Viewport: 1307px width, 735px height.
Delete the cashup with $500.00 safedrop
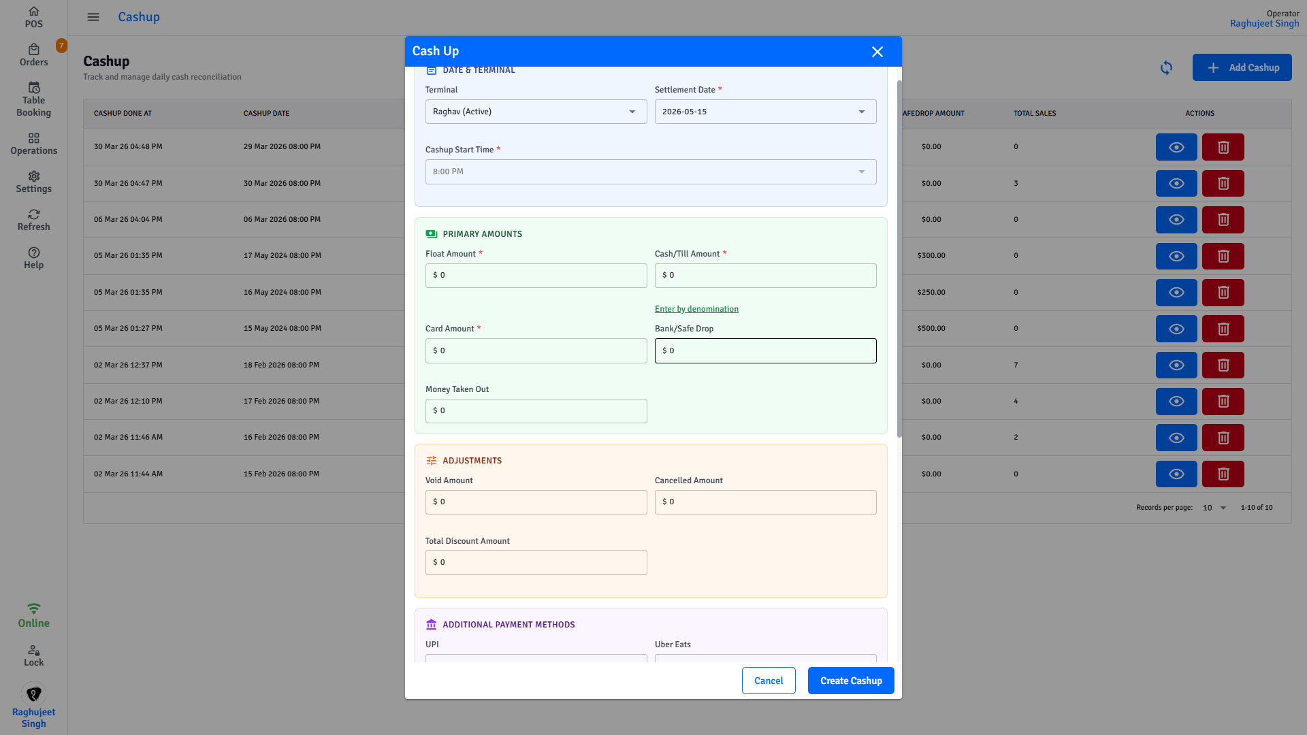point(1223,329)
